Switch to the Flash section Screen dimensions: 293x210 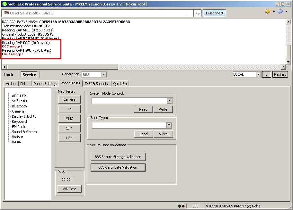coord(8,74)
